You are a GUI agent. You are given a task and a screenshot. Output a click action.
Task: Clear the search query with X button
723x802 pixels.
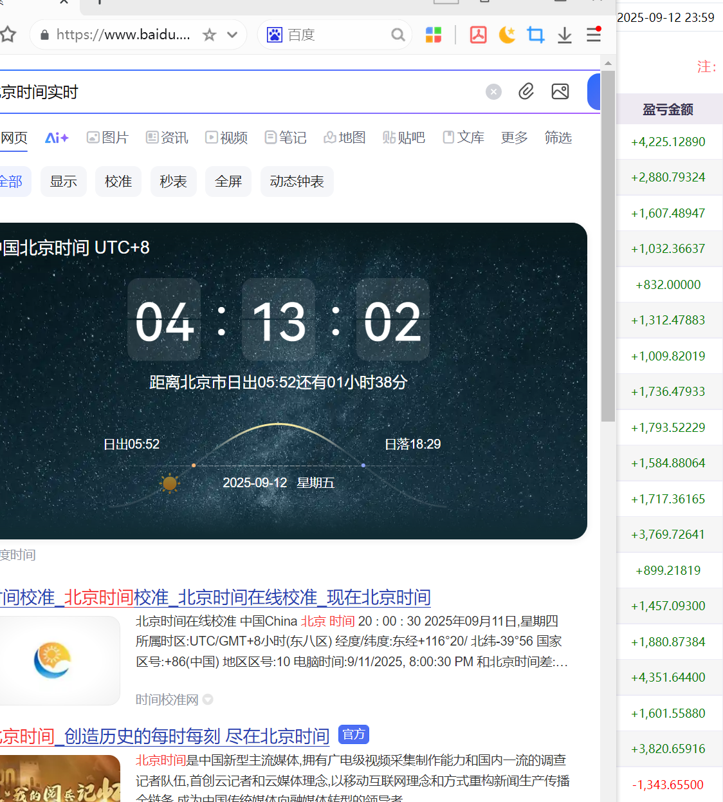[493, 92]
